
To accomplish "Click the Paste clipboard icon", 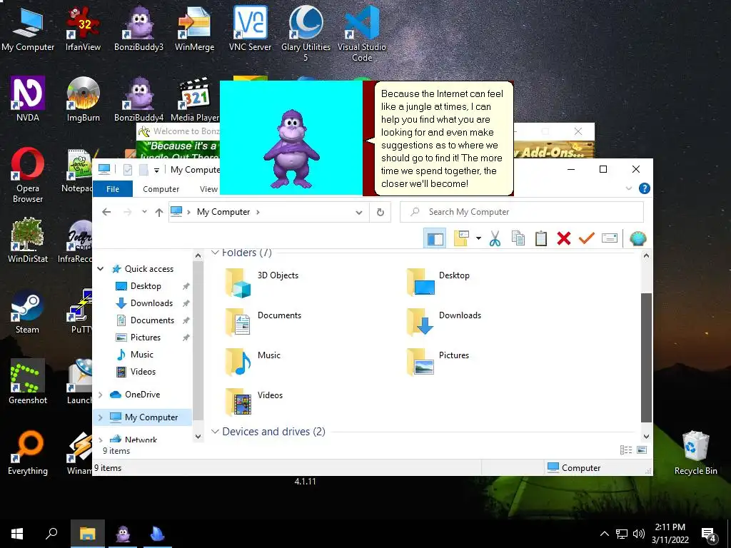I will tap(541, 238).
